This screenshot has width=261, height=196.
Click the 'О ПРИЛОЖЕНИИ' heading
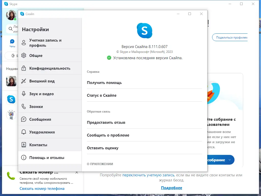coord(100,164)
